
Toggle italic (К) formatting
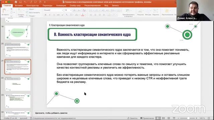point(50,15)
